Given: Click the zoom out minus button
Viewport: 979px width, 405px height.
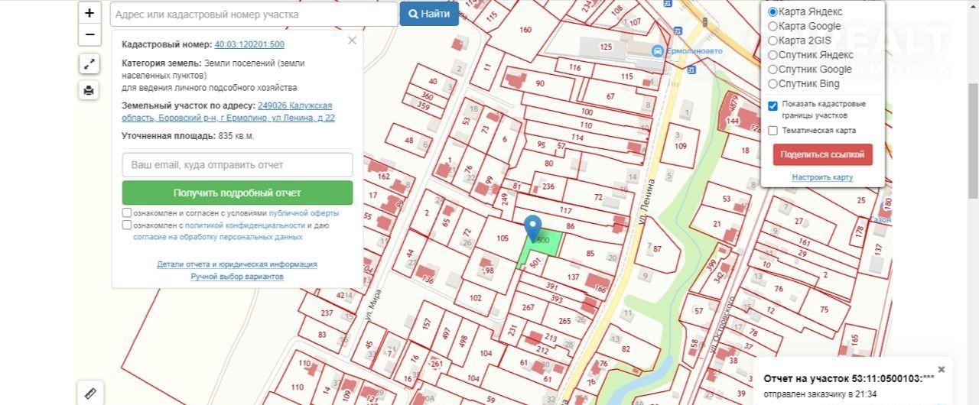Looking at the screenshot, I should tap(89, 34).
